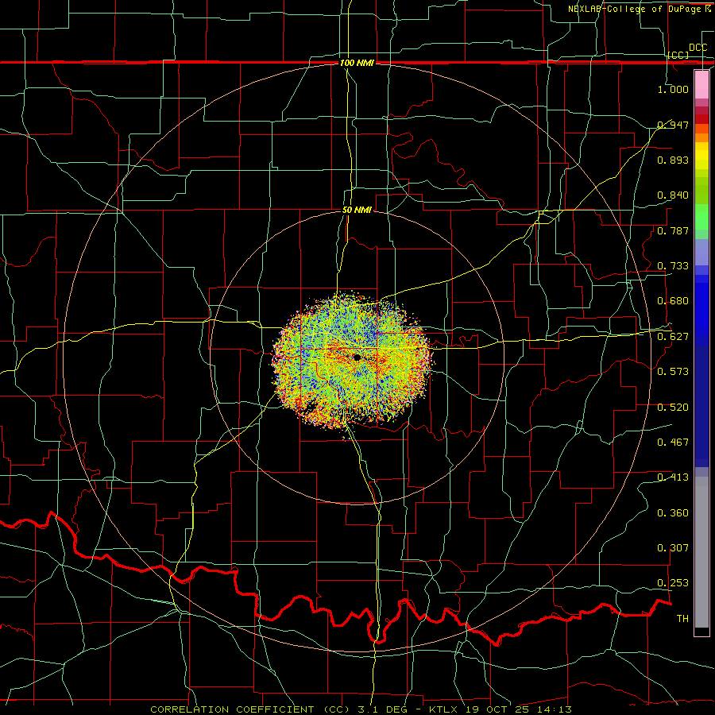Select the 1.000 legend value
This screenshot has width=715, height=715.
coord(673,89)
